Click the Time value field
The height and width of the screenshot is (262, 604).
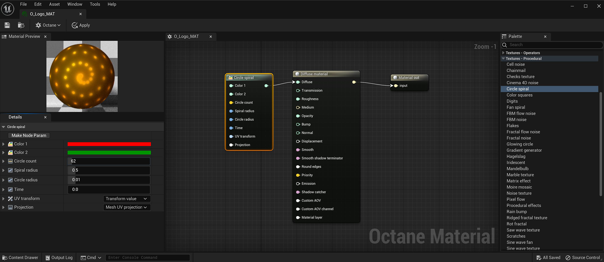109,190
